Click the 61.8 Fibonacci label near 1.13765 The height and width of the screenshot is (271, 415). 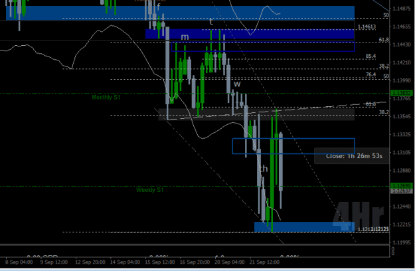pos(371,104)
